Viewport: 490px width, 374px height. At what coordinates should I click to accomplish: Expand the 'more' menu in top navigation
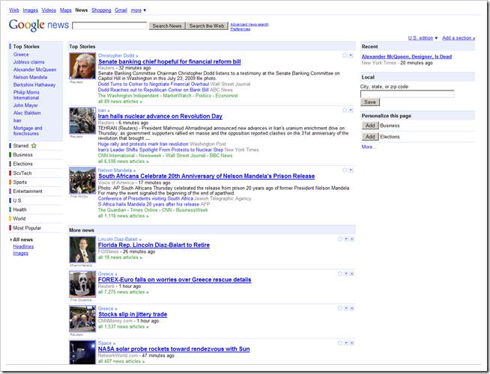point(138,10)
